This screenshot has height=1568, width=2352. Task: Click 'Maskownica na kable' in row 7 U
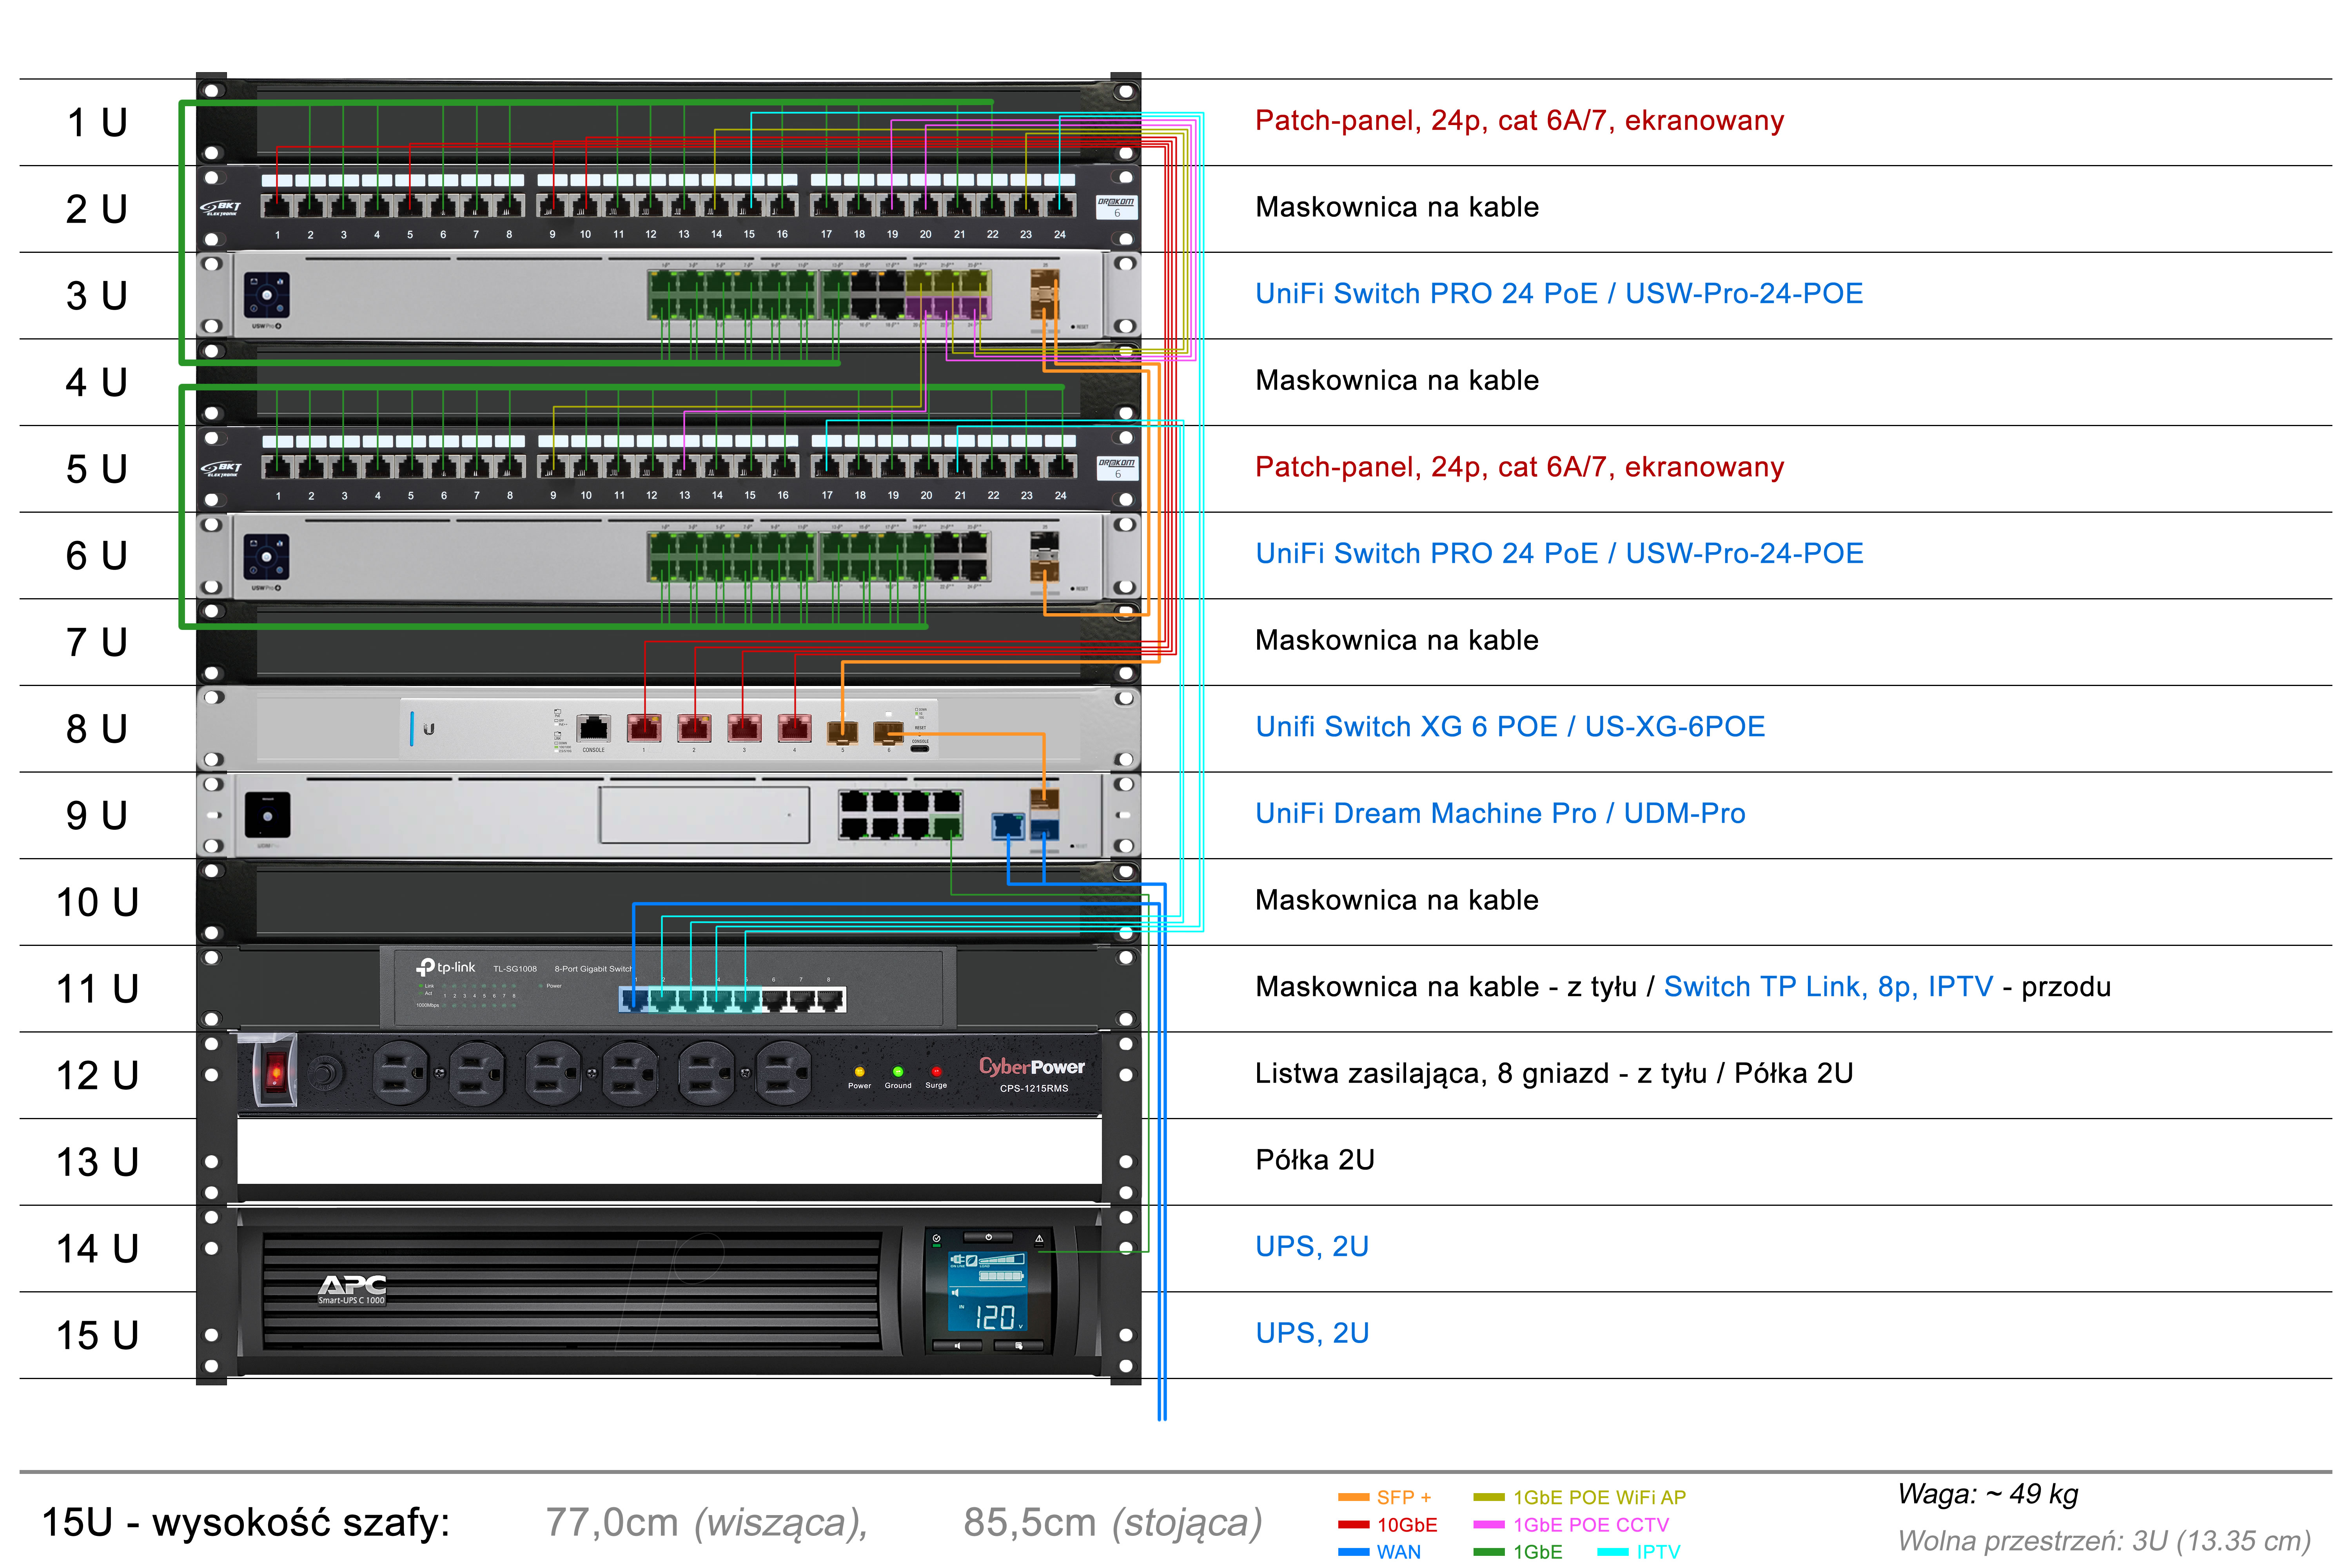pos(1397,640)
